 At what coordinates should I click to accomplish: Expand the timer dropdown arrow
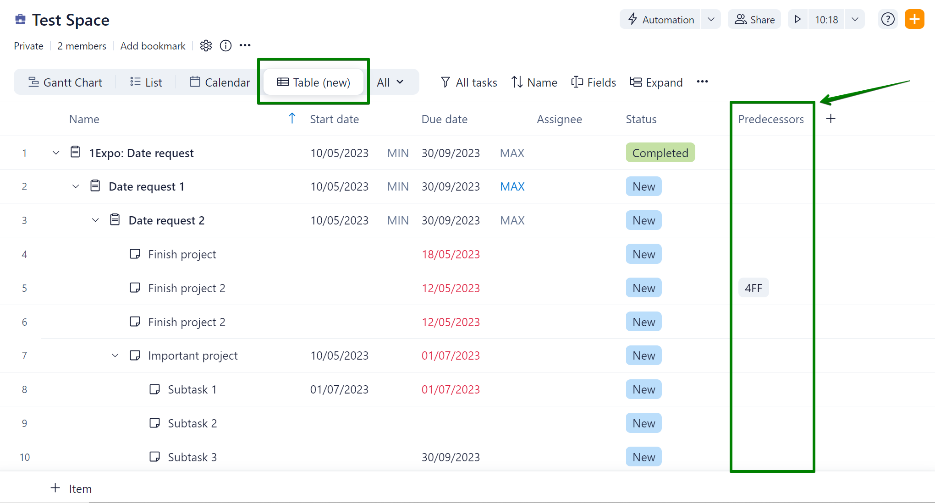[855, 20]
